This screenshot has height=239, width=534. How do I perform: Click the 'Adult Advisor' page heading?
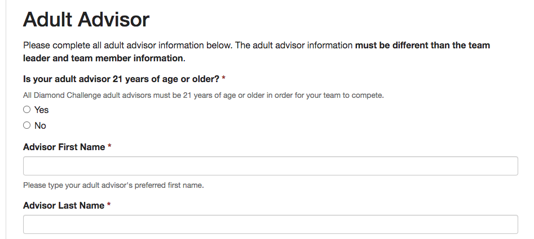tap(86, 20)
